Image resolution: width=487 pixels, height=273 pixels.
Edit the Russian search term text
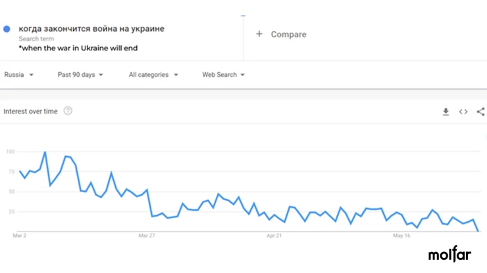[91, 28]
